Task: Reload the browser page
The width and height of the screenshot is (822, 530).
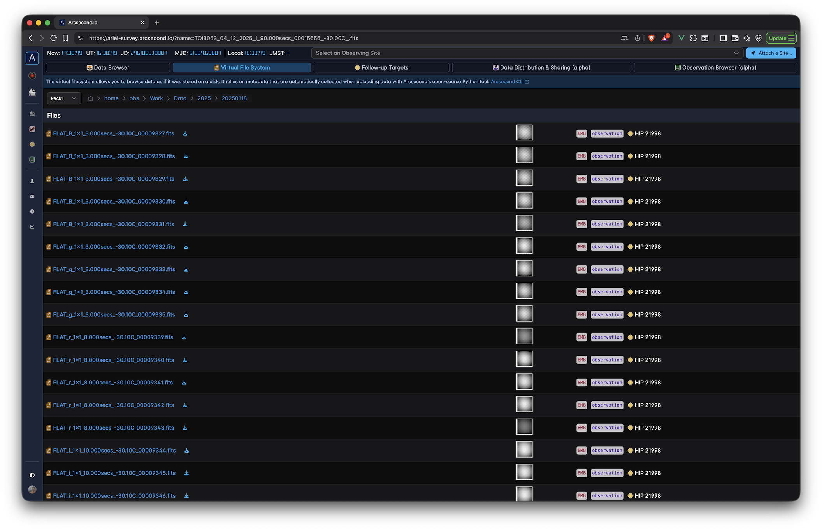Action: (54, 38)
